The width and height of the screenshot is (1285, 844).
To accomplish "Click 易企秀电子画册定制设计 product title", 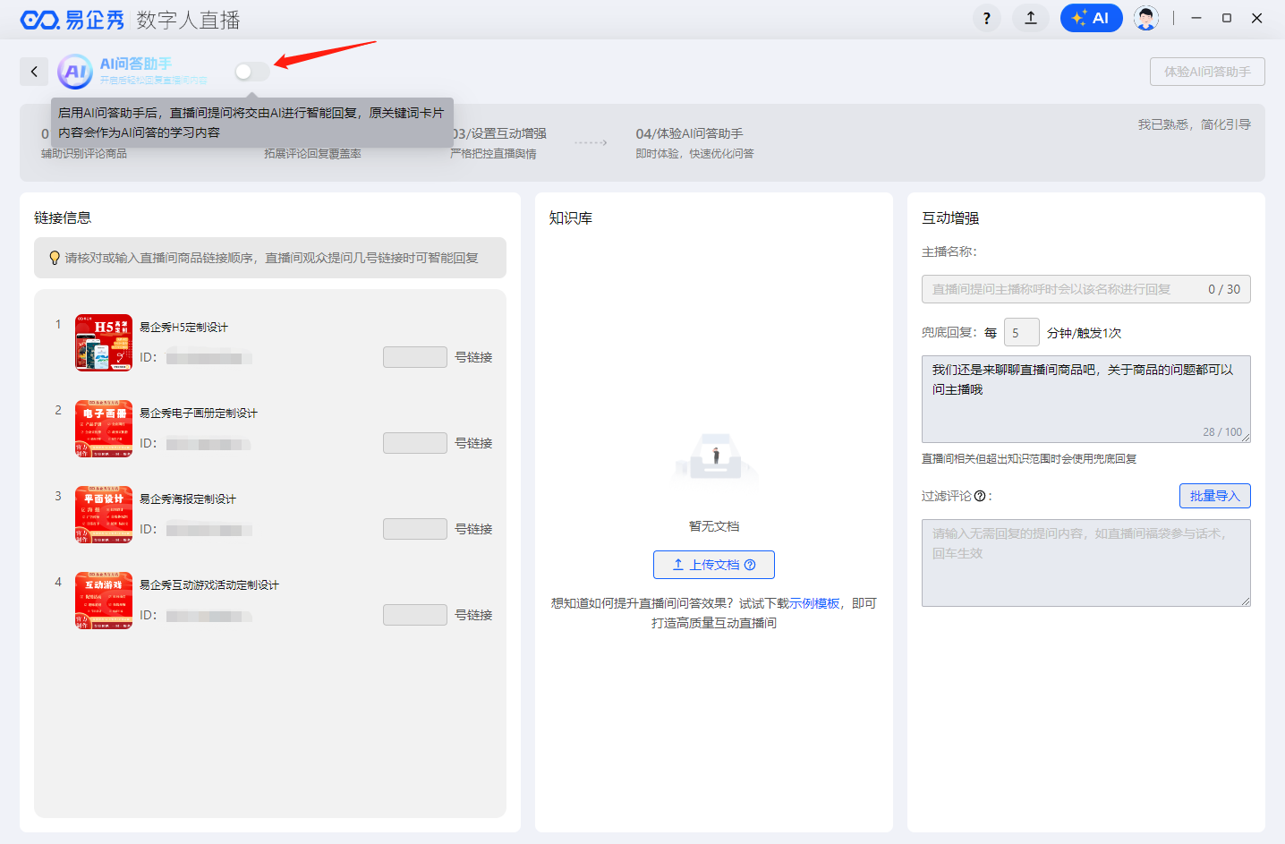I will pyautogui.click(x=199, y=413).
